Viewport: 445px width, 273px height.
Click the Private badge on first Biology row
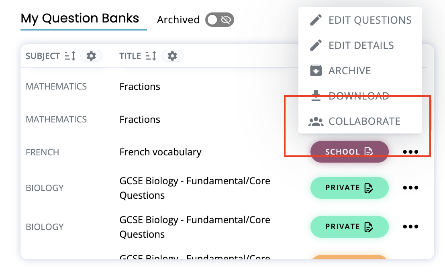click(349, 187)
